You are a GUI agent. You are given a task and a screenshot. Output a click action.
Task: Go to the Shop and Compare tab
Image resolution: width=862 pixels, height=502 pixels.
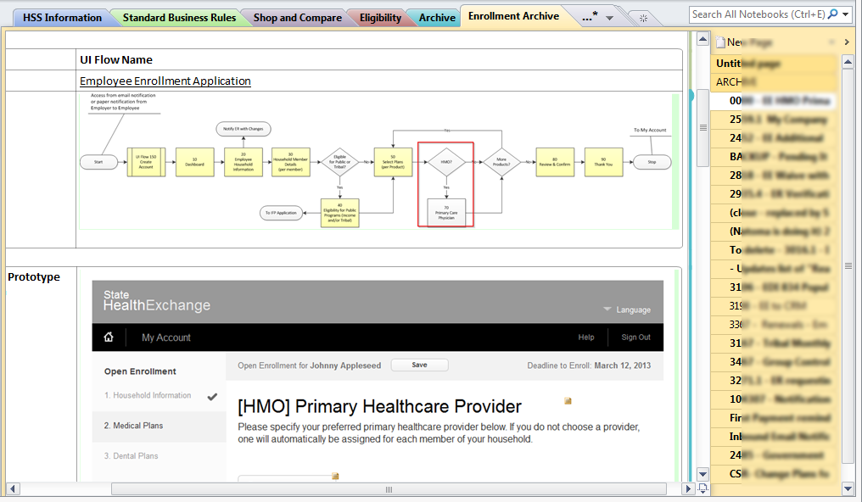pyautogui.click(x=298, y=18)
